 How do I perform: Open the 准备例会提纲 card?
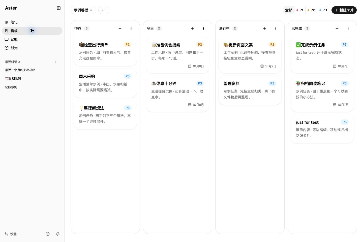point(177,55)
